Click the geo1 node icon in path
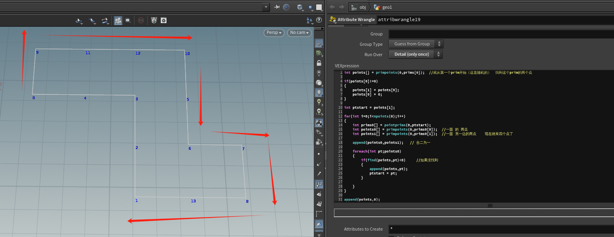 click(377, 7)
